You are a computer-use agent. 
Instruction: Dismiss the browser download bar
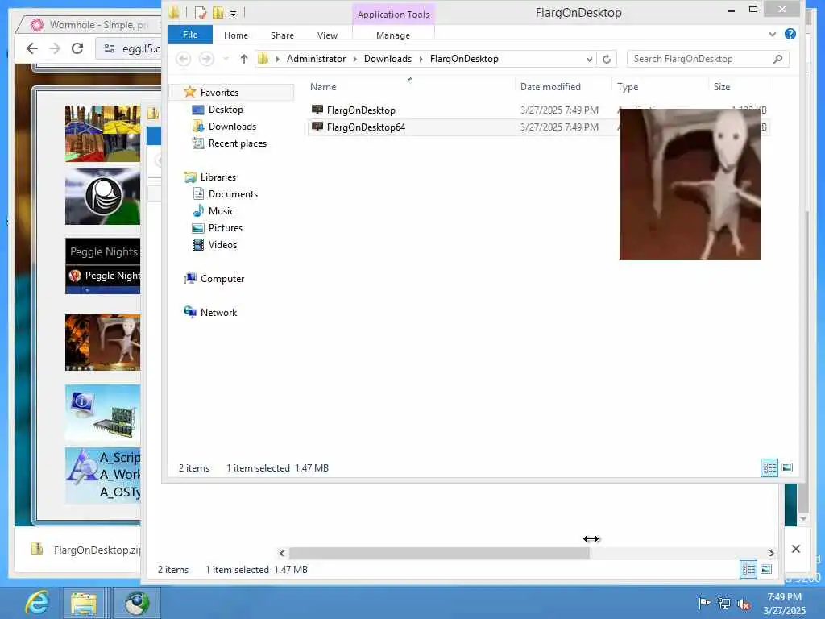click(796, 549)
